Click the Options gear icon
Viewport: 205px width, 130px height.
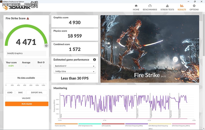194,6
